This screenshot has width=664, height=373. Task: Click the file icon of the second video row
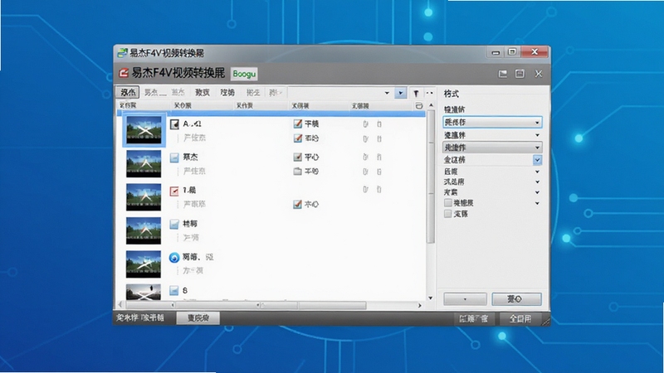pyautogui.click(x=174, y=157)
